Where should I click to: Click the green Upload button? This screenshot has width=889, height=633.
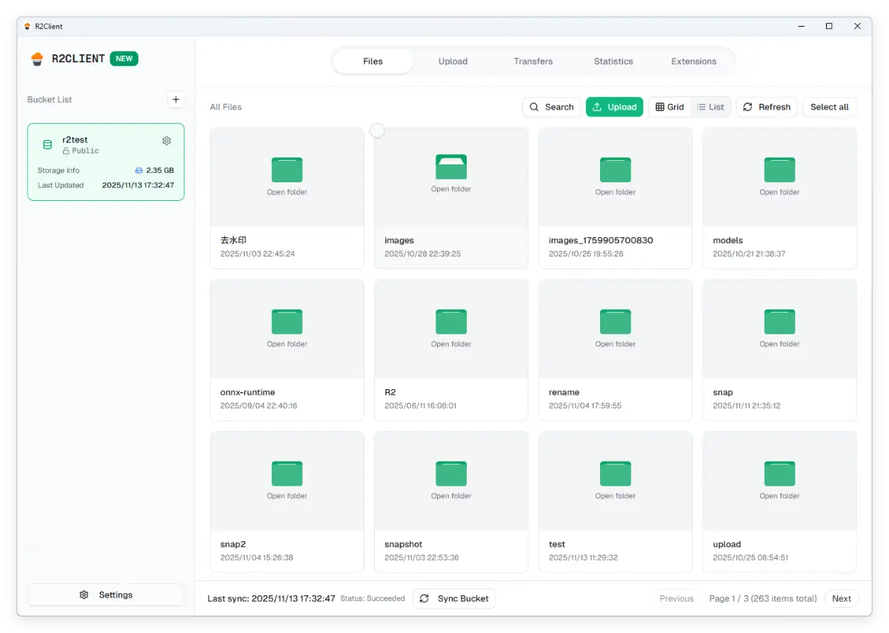pos(614,107)
